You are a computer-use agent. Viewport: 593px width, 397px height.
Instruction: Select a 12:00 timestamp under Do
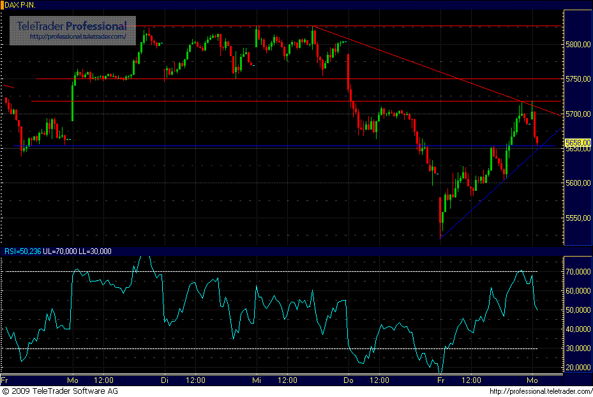[379, 380]
